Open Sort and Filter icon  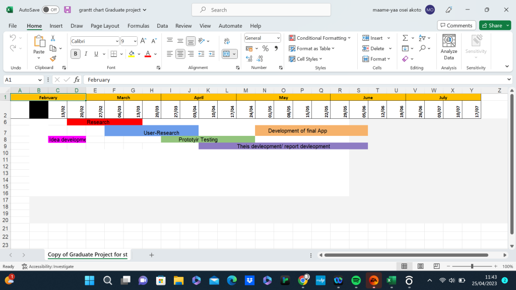coord(422,38)
